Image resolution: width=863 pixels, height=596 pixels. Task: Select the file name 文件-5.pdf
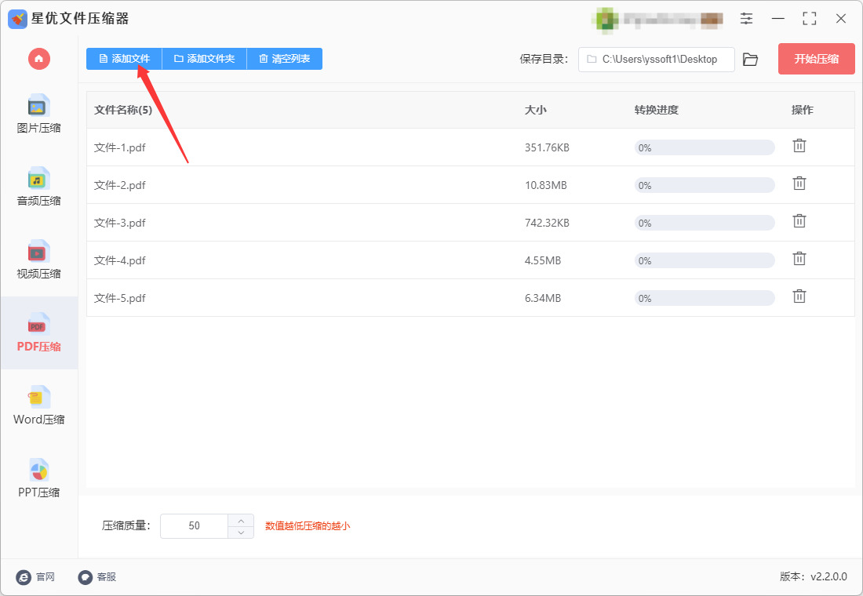120,298
